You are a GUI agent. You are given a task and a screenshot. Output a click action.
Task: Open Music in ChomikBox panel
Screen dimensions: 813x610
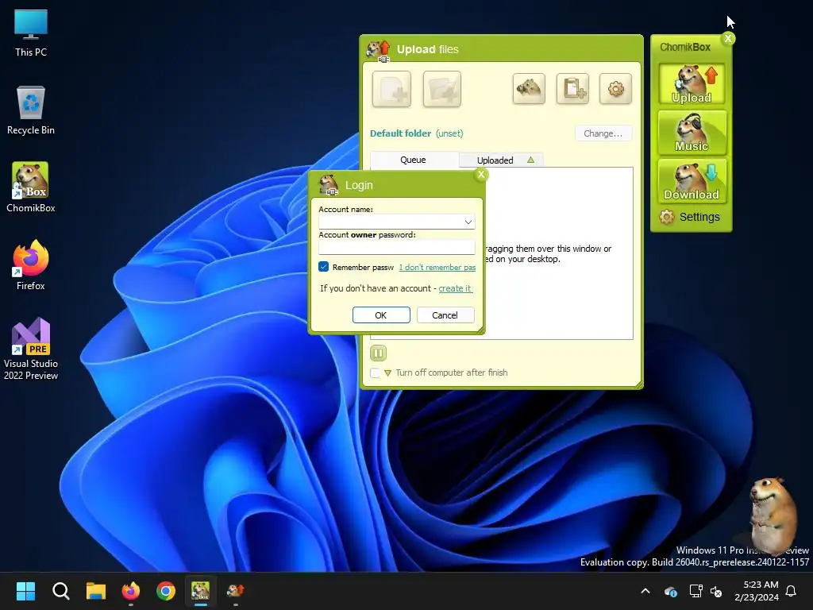coord(692,133)
